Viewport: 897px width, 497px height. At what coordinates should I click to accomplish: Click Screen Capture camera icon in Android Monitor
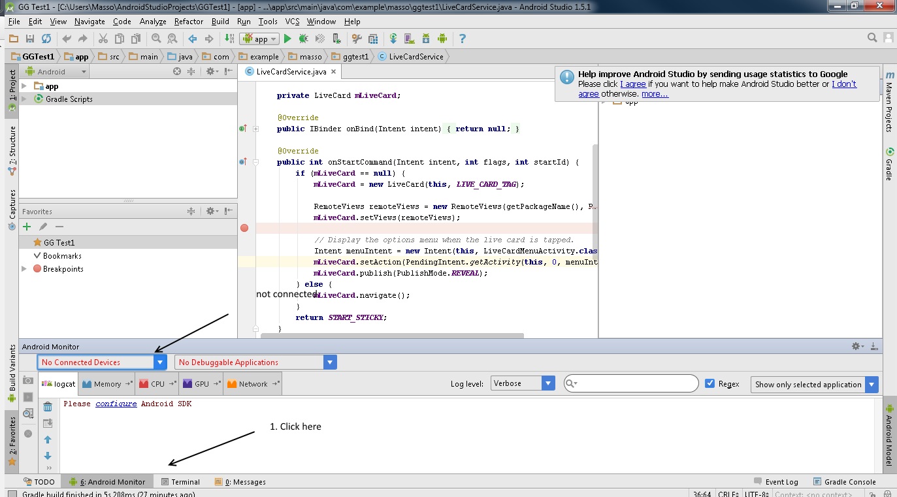[x=28, y=380]
